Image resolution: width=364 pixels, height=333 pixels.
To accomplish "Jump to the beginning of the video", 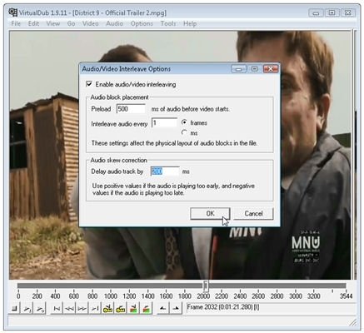I will [x=57, y=308].
